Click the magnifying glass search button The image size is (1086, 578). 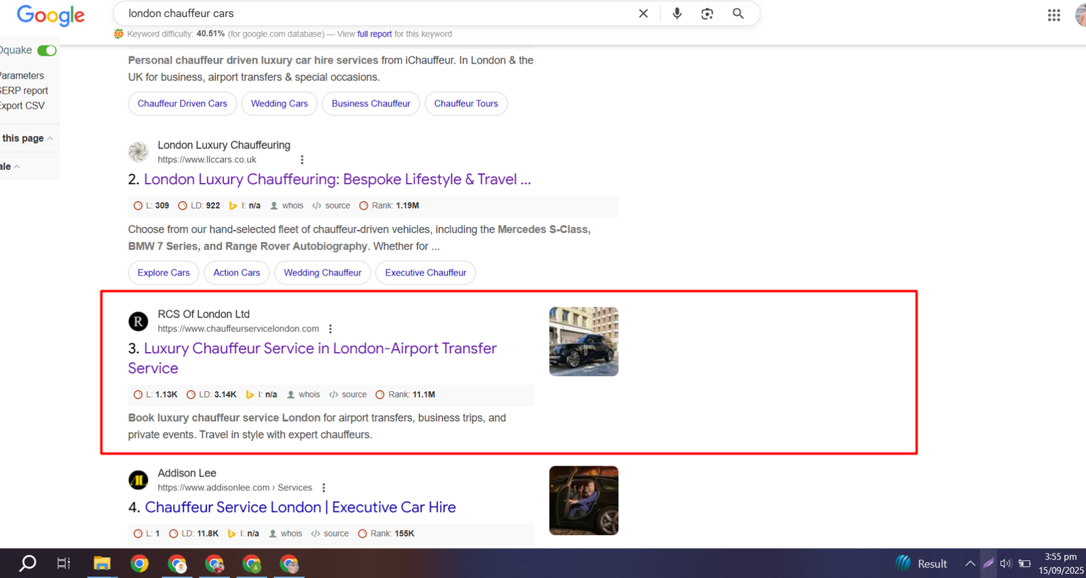[738, 14]
